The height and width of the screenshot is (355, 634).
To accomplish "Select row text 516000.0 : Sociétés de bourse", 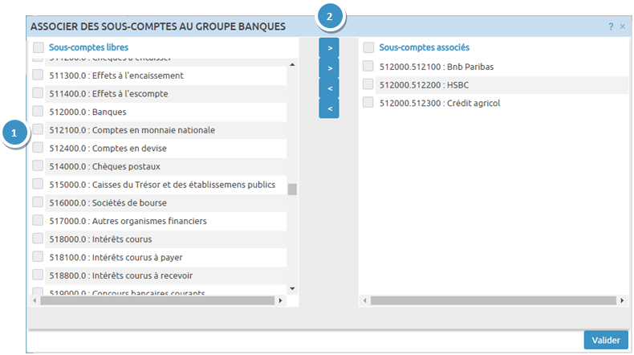I will coord(108,203).
